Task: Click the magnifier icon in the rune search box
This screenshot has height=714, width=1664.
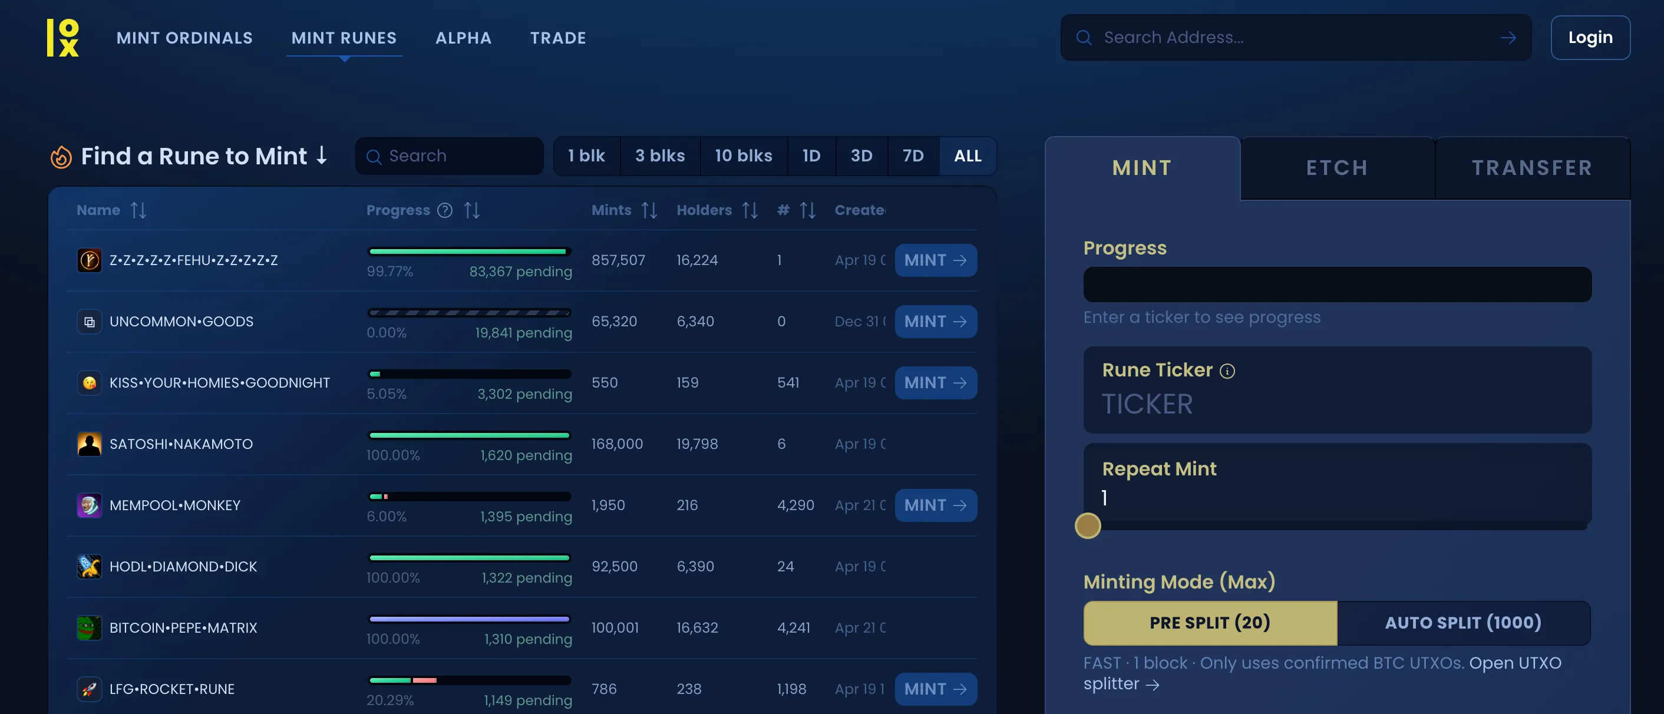Action: pos(375,156)
